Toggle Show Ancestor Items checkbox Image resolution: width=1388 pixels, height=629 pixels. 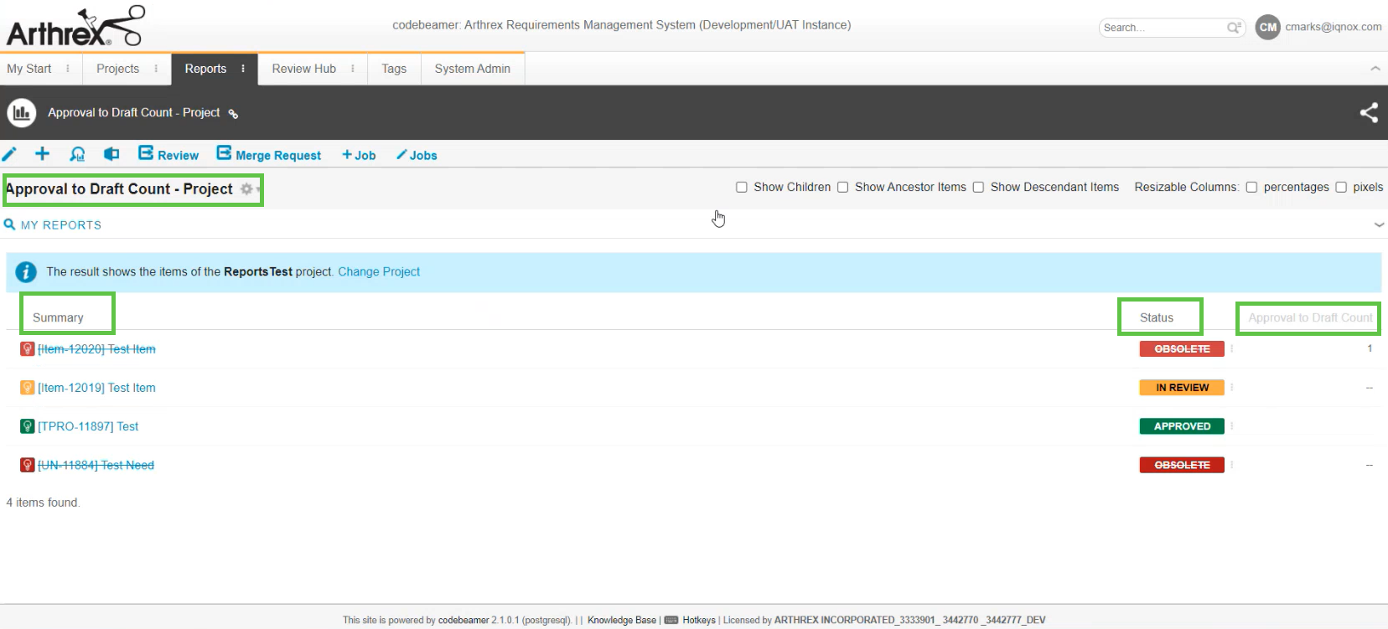[843, 188]
